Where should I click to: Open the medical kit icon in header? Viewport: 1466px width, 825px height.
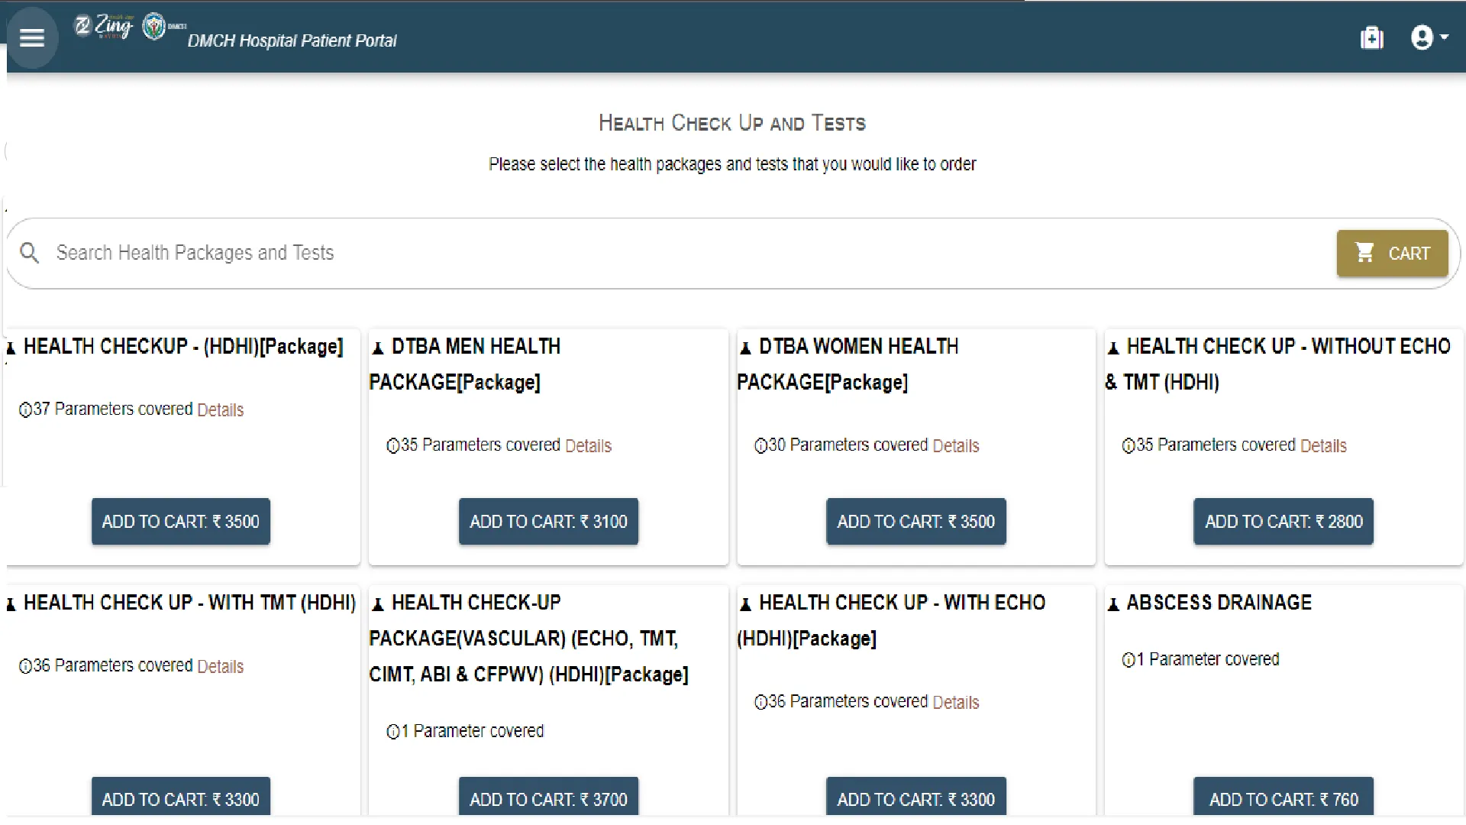(x=1372, y=37)
